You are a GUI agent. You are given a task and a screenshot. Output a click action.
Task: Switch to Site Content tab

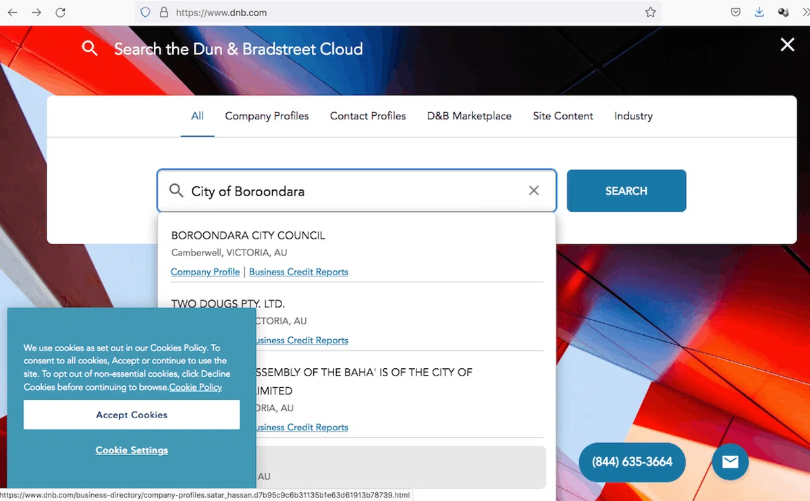563,116
